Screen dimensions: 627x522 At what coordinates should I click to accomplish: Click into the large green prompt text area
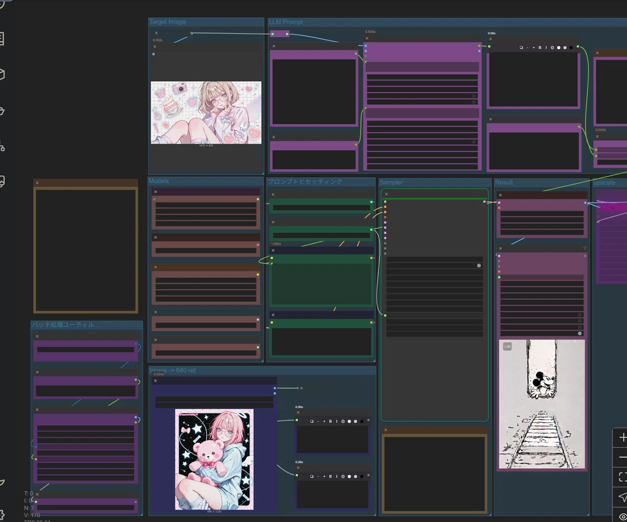point(320,284)
